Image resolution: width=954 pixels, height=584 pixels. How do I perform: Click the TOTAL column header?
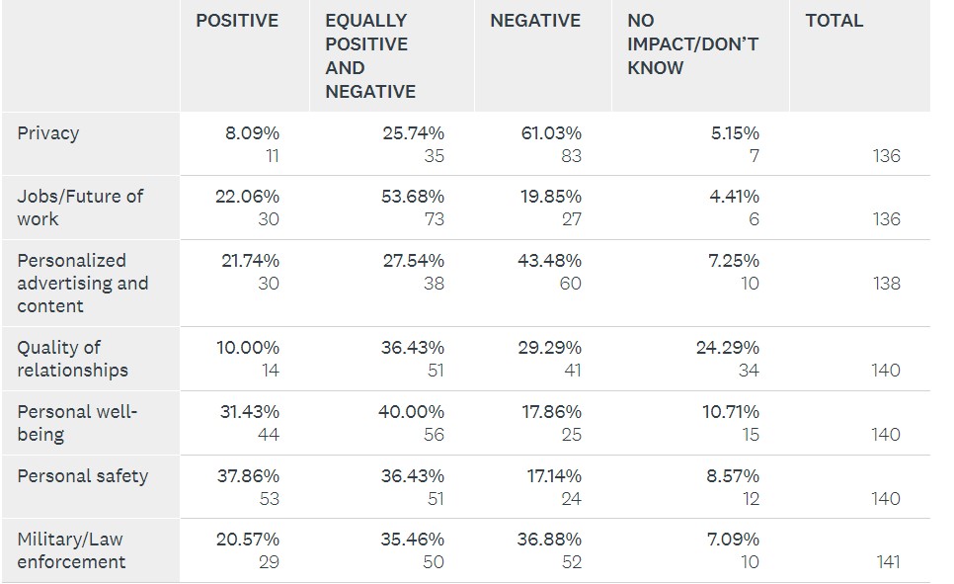[834, 21]
